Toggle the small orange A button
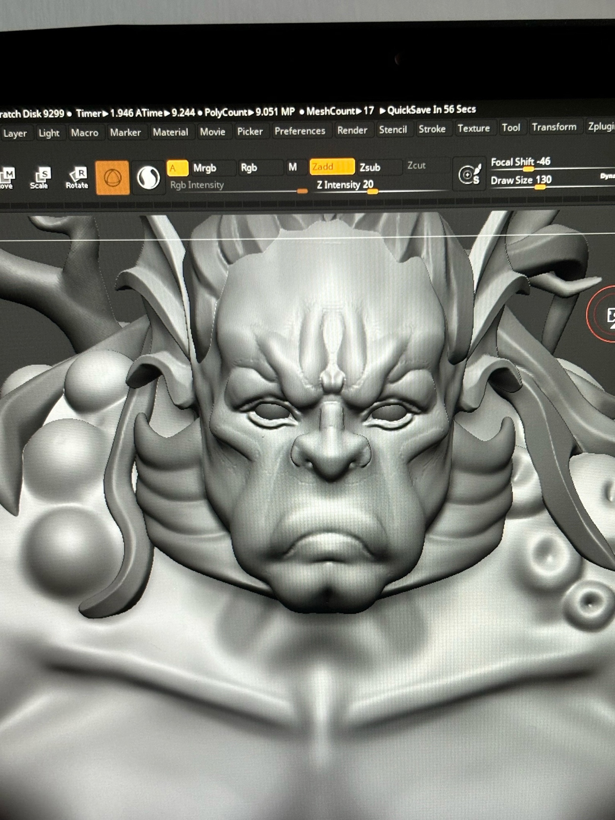The height and width of the screenshot is (820, 615). click(x=177, y=168)
